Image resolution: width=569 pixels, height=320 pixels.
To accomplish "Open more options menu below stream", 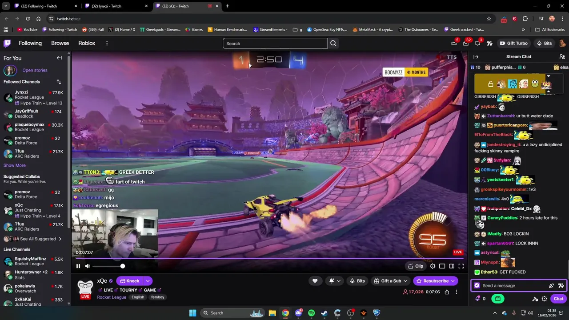I will point(456,292).
